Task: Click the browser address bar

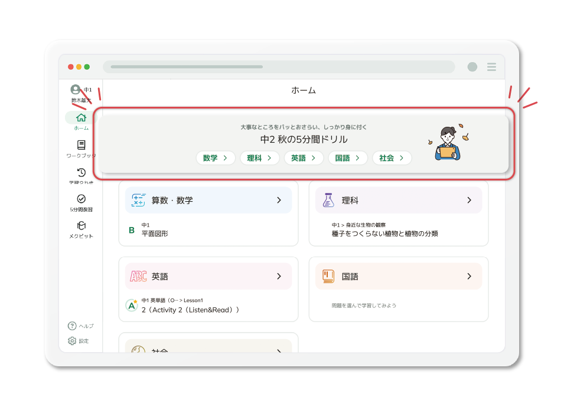Action: coord(279,67)
